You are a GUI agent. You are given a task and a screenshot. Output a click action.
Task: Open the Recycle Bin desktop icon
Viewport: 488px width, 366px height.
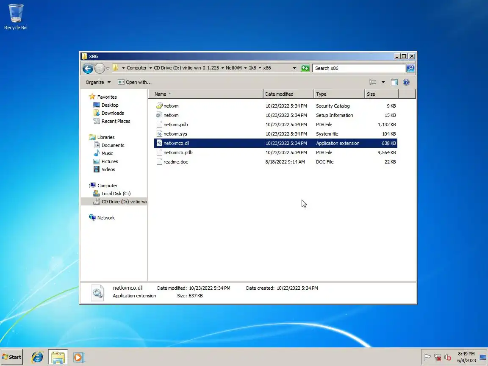coord(16,17)
